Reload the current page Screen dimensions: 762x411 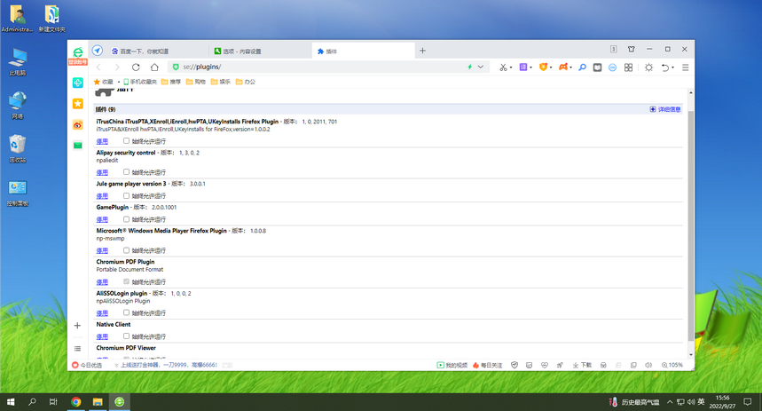click(136, 67)
